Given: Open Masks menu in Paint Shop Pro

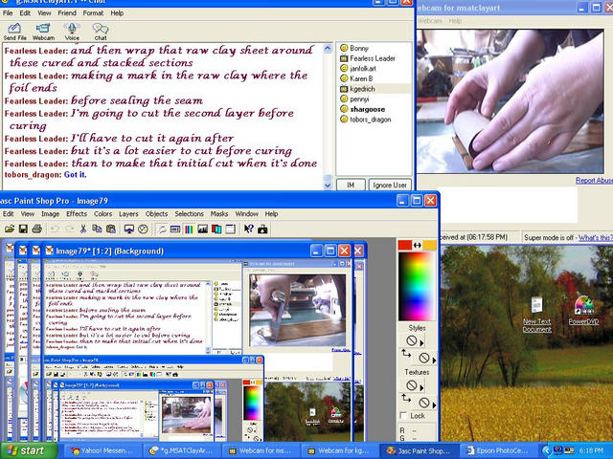Looking at the screenshot, I should click(219, 214).
